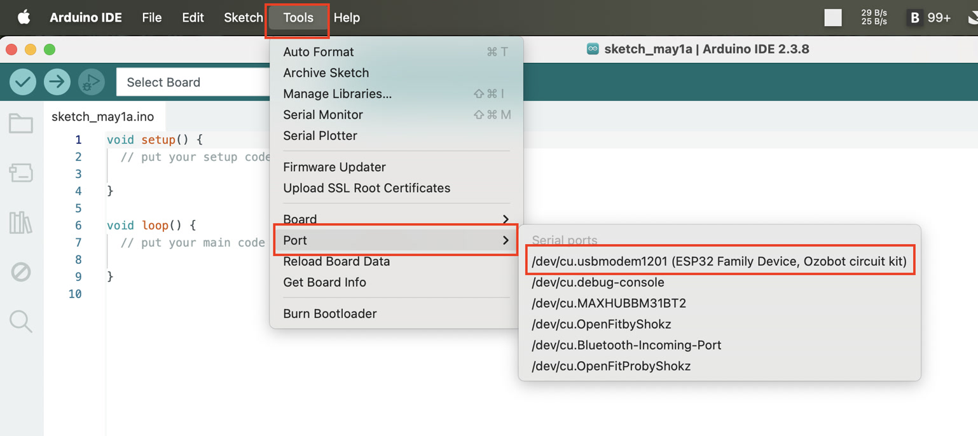Image resolution: width=978 pixels, height=436 pixels.
Task: Click line number 10 in gutter
Action: [x=75, y=294]
